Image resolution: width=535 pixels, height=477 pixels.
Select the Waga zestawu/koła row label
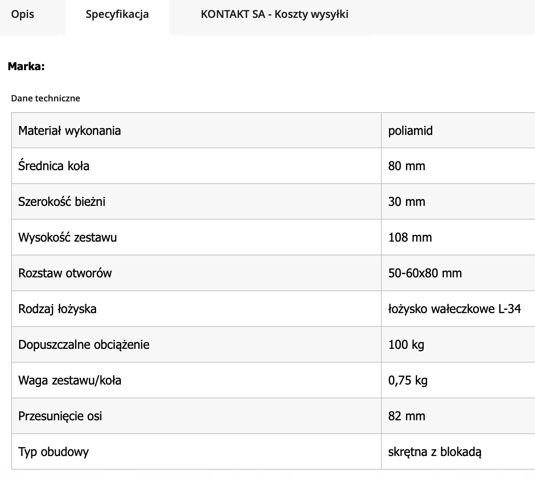pyautogui.click(x=70, y=380)
